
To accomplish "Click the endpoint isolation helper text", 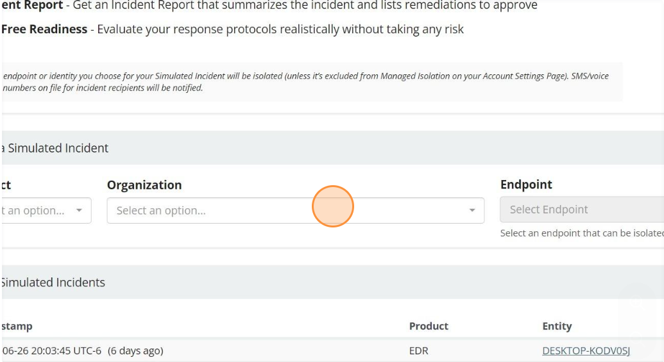I will (x=581, y=233).
